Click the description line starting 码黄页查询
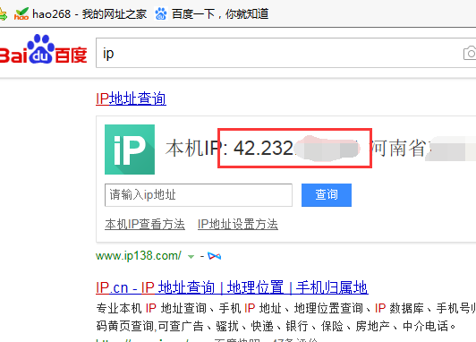This screenshot has height=342, width=476. (276, 326)
